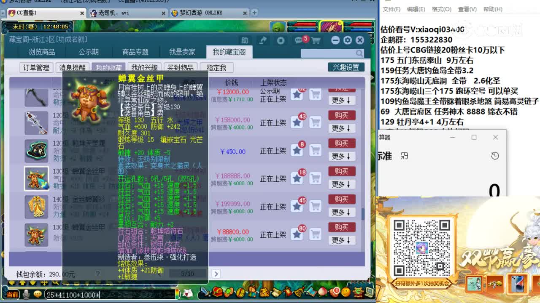Select the 蝉翼金丝甲 armor thumbnail (¥188888 row)

pos(36,178)
